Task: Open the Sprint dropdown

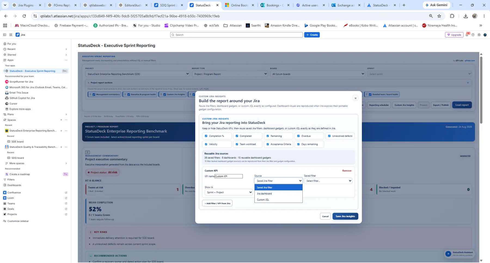Action: [x=419, y=74]
